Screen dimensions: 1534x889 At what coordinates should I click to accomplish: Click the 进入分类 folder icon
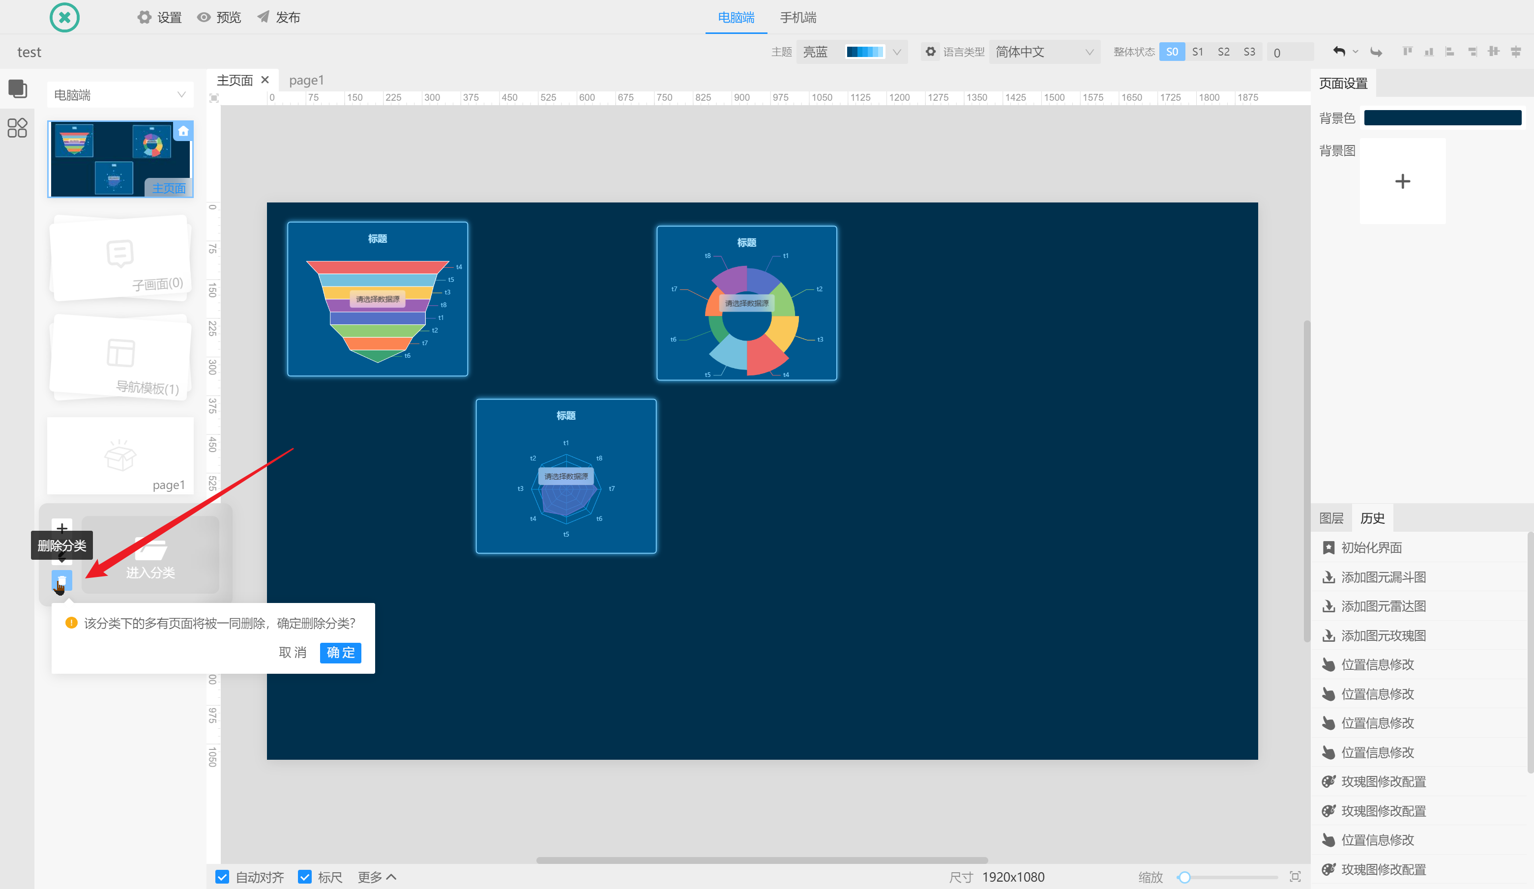150,549
